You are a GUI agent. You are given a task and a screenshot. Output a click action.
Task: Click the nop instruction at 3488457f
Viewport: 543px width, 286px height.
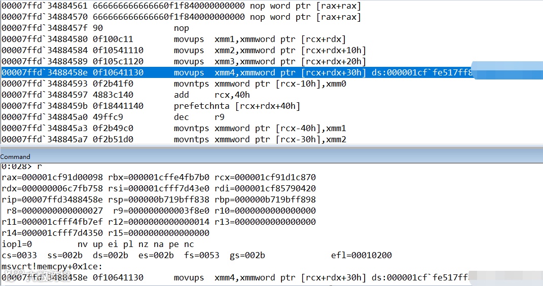point(96,28)
